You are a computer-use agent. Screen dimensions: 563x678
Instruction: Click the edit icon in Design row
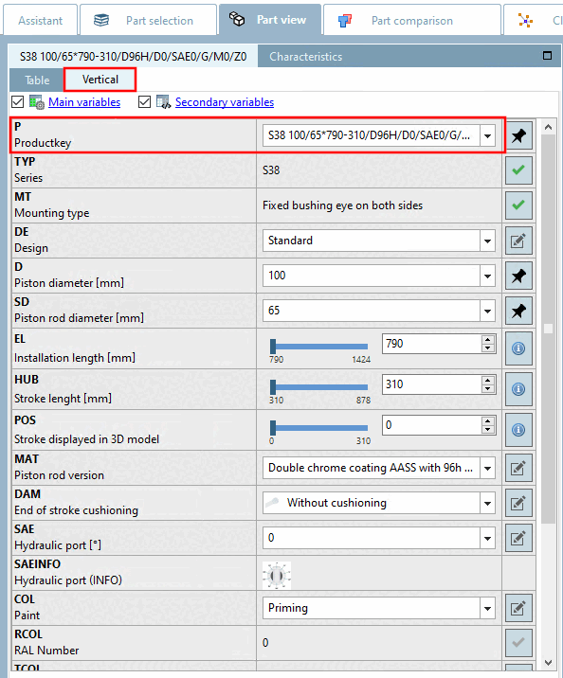[x=518, y=241]
